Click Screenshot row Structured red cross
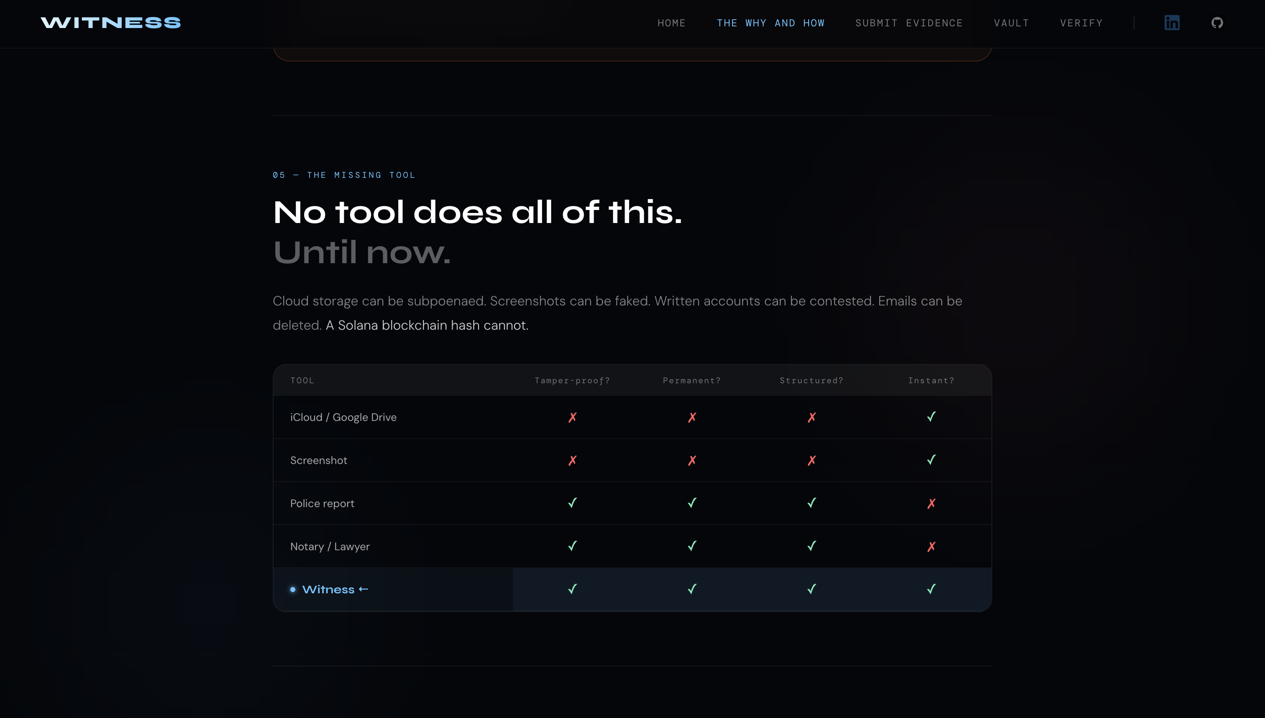The width and height of the screenshot is (1265, 718). (x=812, y=461)
